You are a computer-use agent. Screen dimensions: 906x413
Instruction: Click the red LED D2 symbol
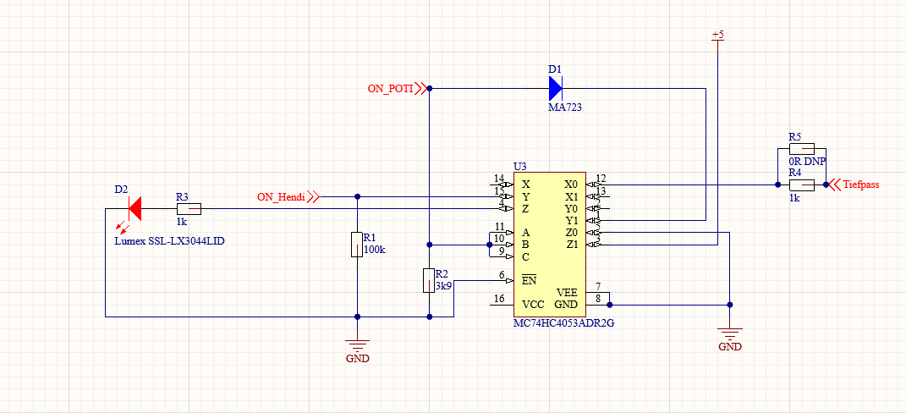click(133, 207)
